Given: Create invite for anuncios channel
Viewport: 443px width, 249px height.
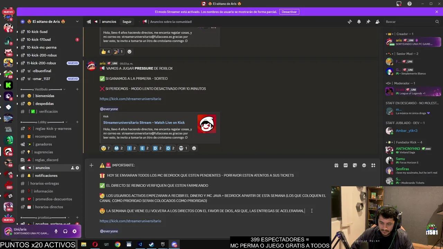Looking at the screenshot, I should tap(72, 168).
